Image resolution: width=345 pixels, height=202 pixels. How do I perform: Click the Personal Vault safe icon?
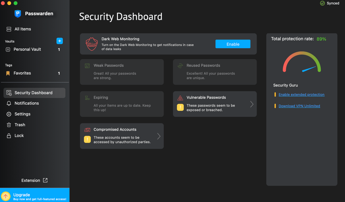point(8,49)
